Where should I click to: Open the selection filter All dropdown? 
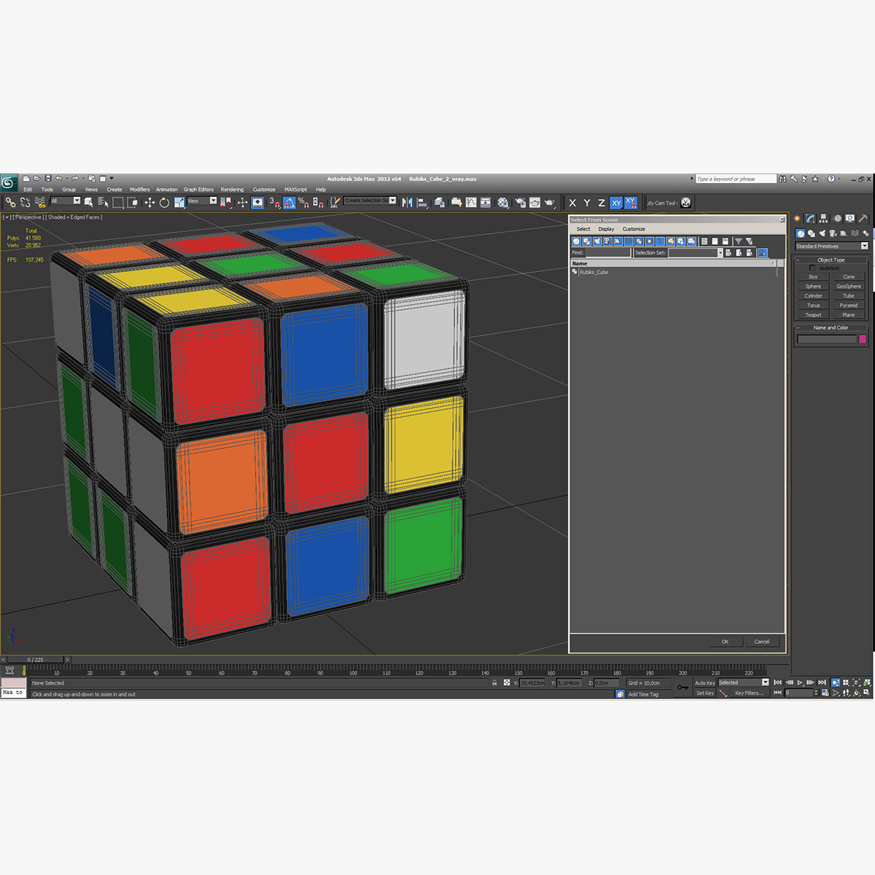coord(66,201)
